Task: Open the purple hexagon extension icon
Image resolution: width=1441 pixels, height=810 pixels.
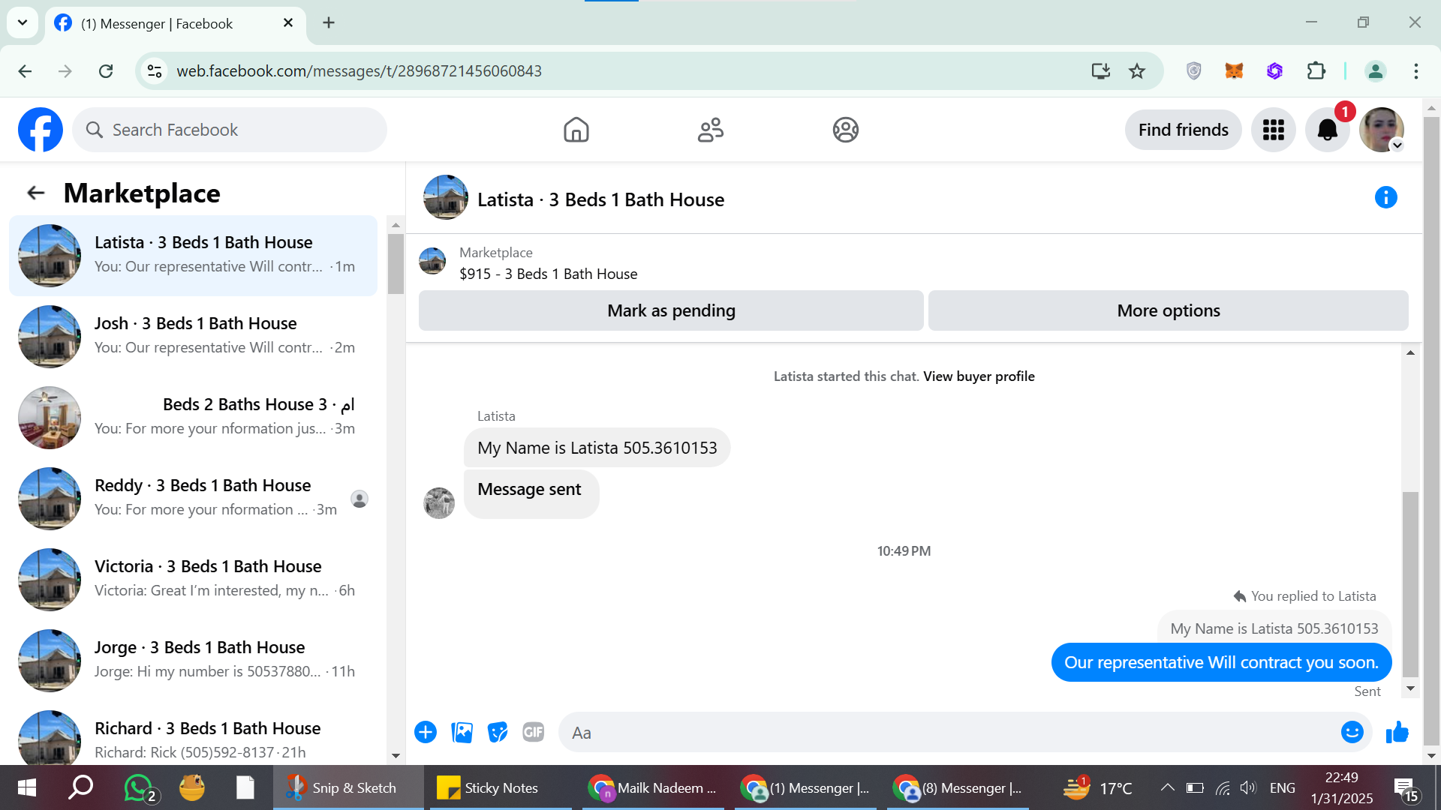Action: [x=1275, y=71]
